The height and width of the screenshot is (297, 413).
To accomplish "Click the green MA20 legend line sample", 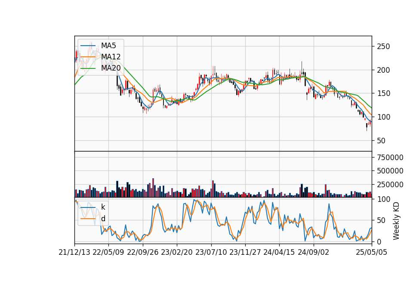I will tap(88, 68).
